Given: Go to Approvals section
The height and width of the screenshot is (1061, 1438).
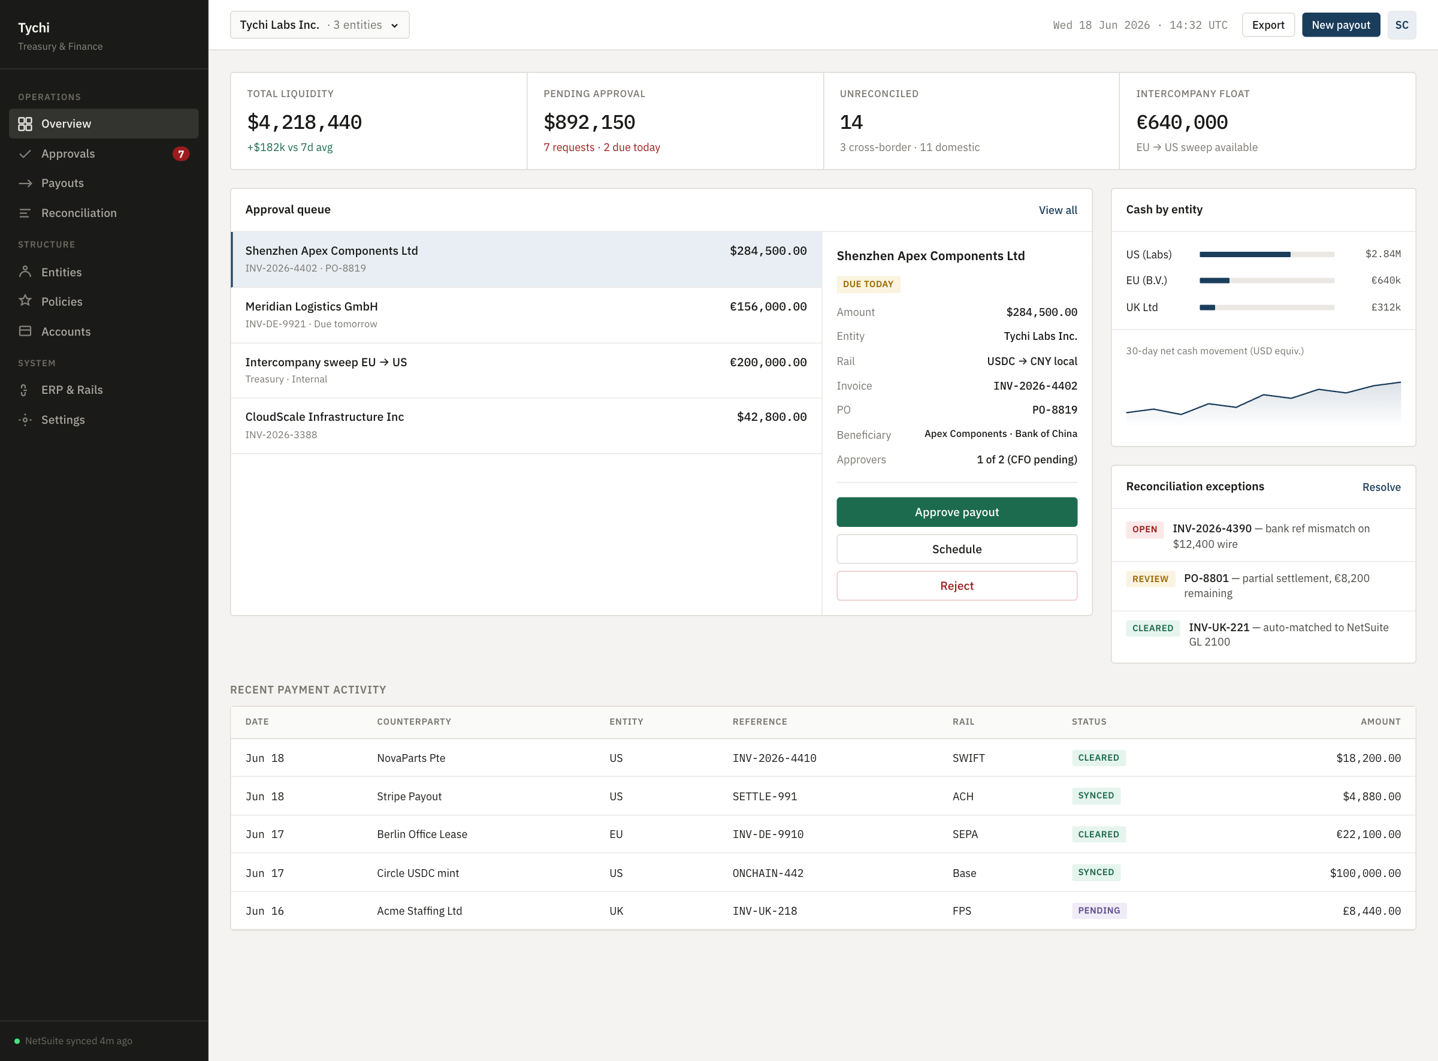Looking at the screenshot, I should (104, 153).
